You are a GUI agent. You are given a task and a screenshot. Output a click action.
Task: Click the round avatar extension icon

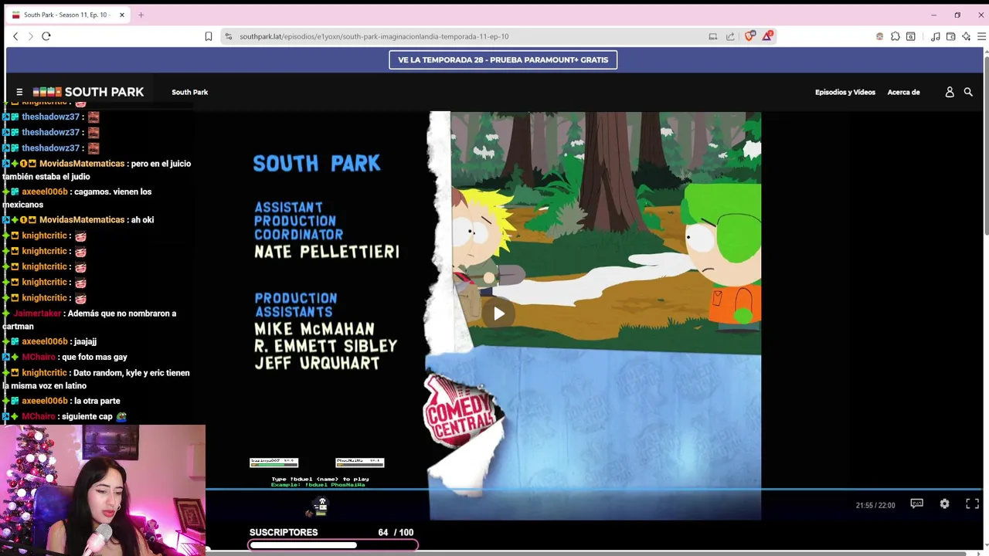879,36
